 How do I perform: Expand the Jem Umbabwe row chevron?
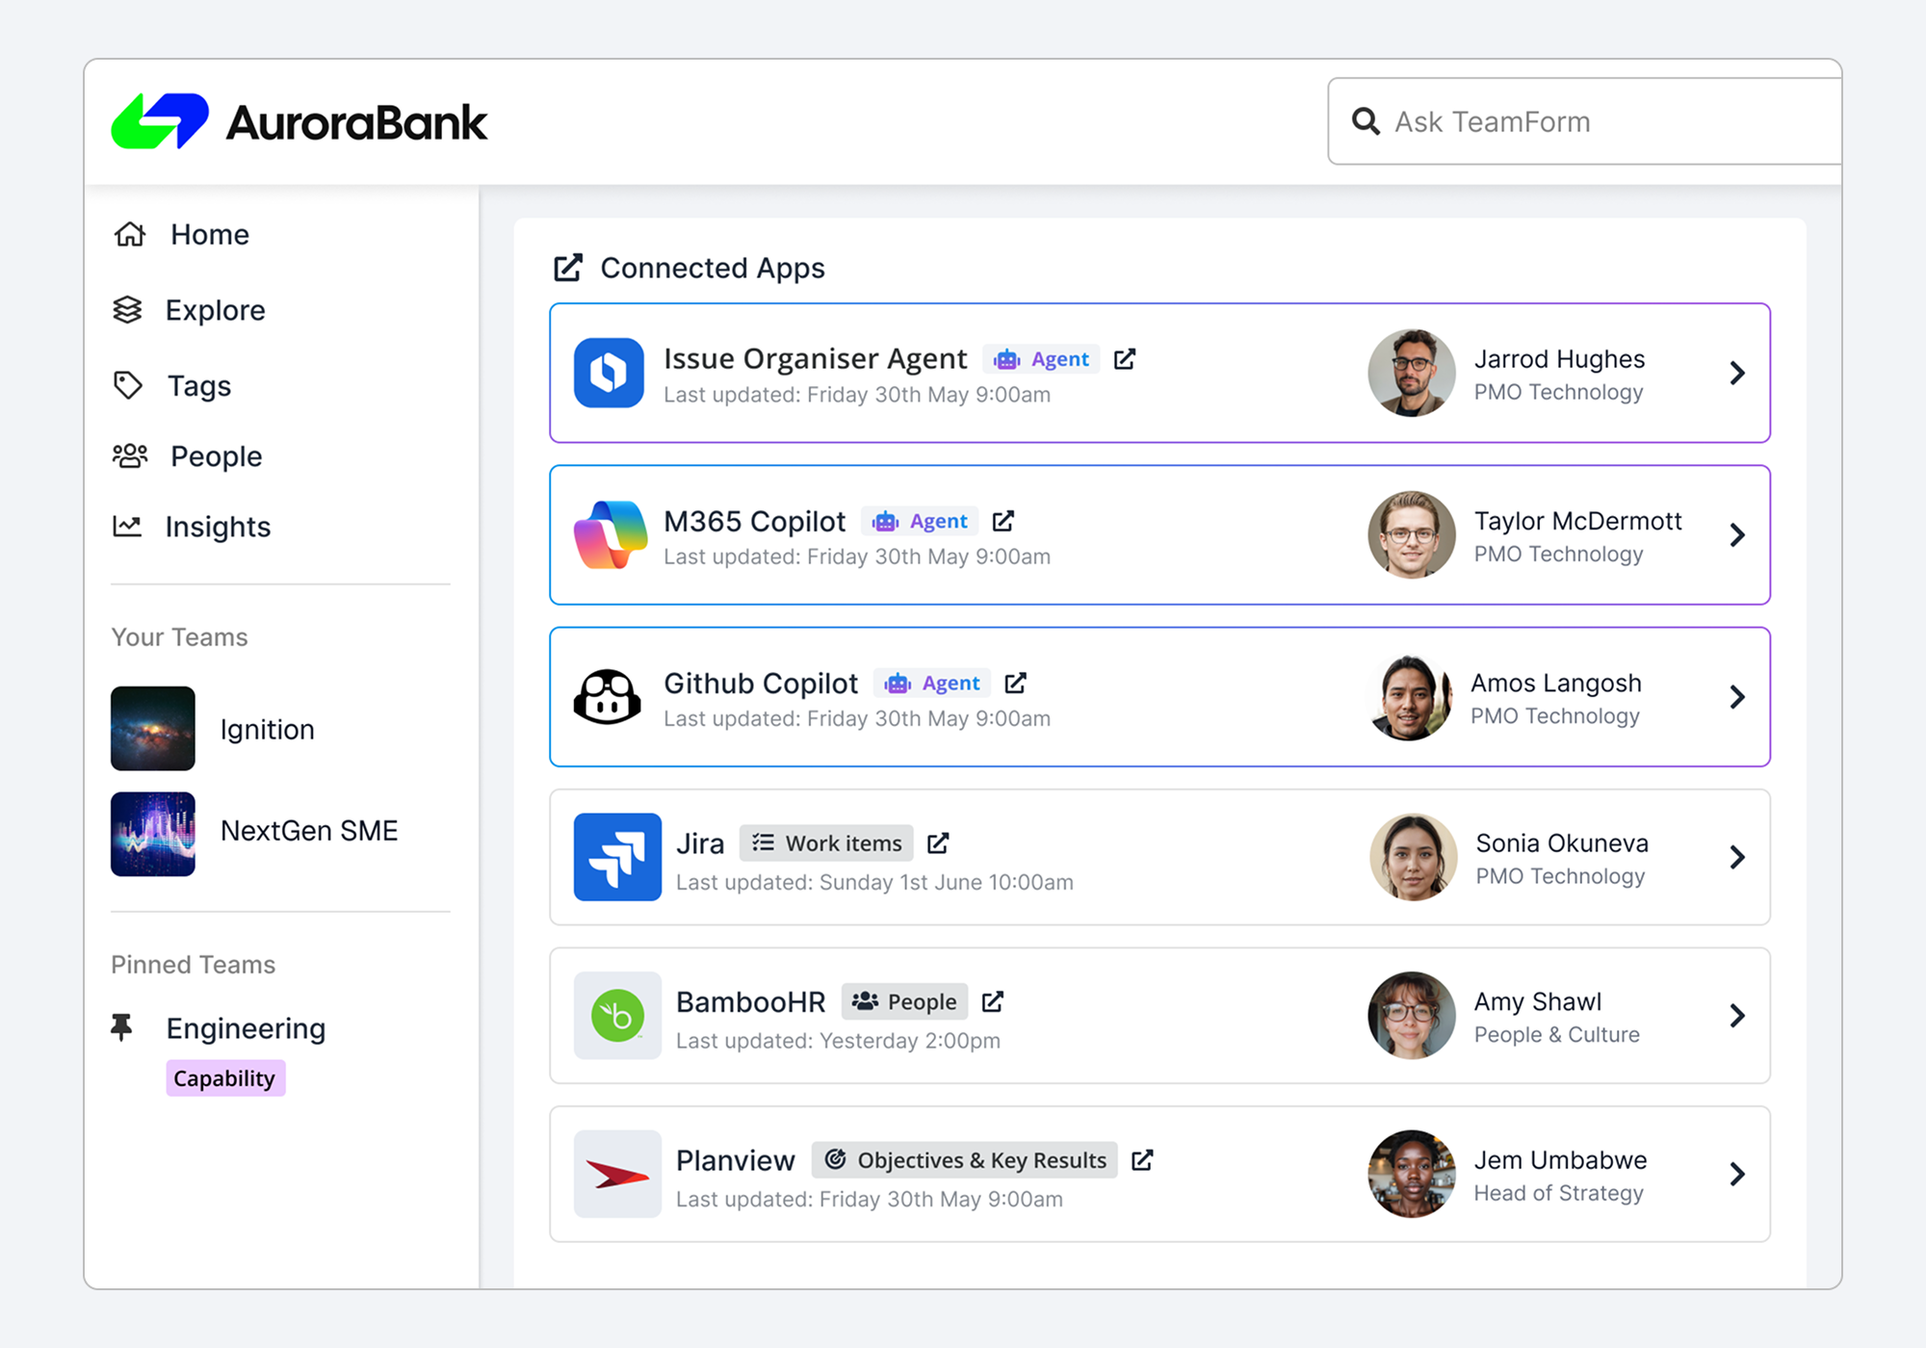click(1736, 1174)
